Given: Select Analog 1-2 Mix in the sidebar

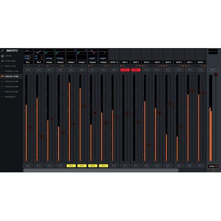Looking at the screenshot, I should (12, 76).
